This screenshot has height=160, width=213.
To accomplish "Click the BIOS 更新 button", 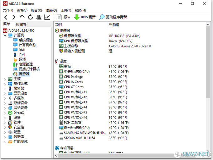I will point(85,17).
